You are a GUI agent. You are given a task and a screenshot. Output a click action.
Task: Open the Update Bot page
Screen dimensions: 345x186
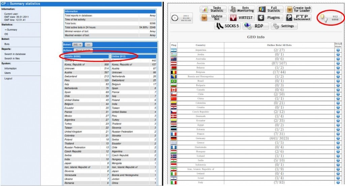pos(213,18)
